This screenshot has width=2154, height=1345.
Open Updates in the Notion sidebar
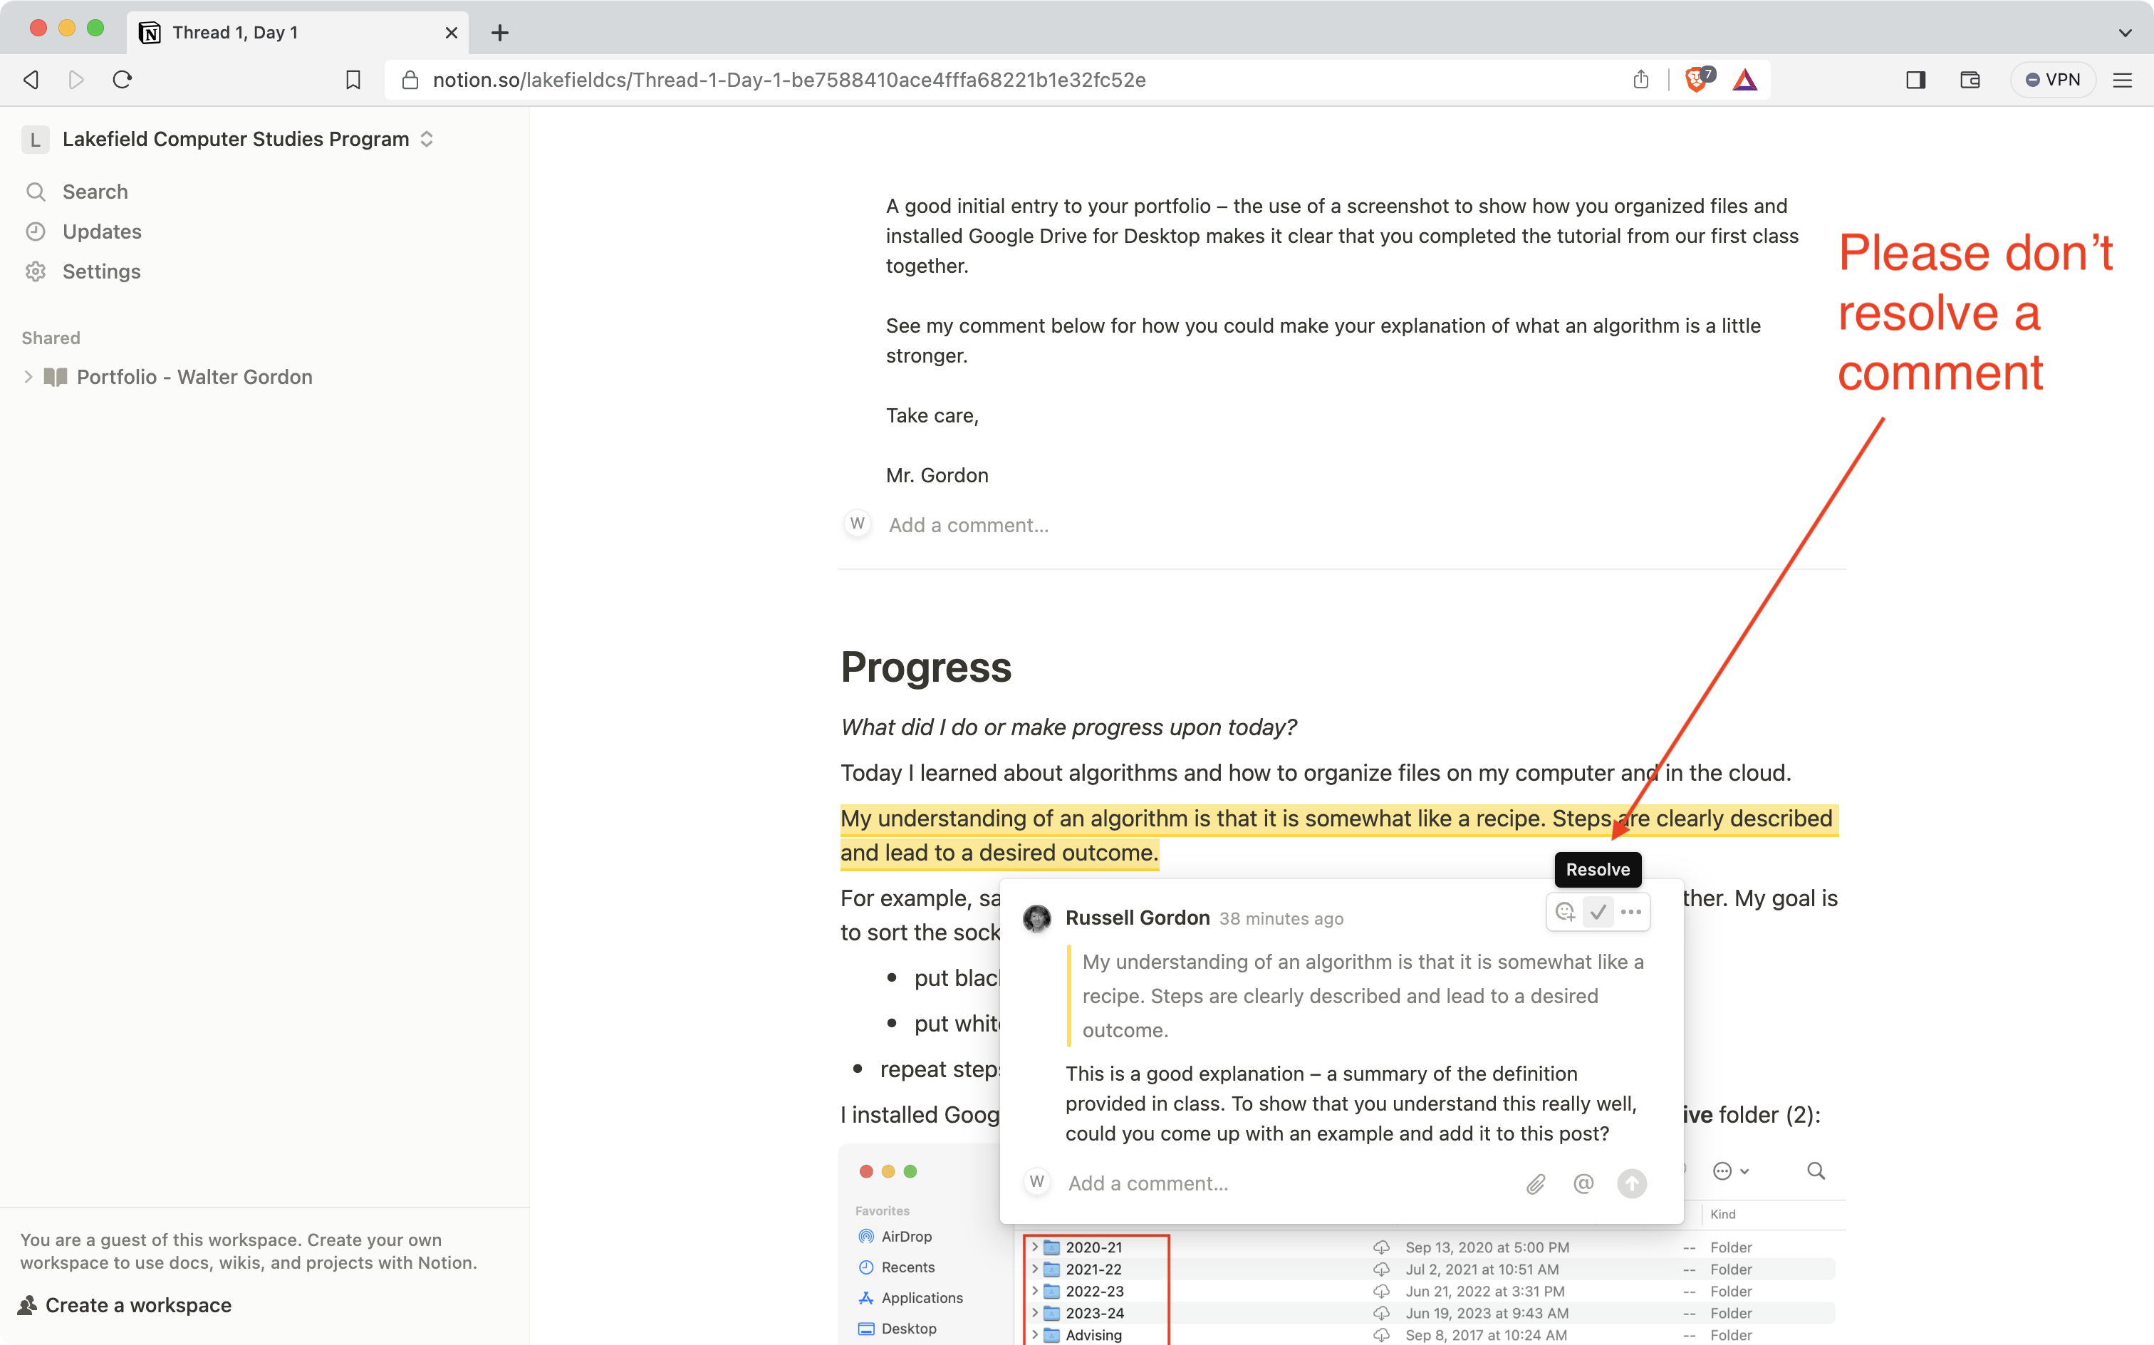tap(101, 232)
